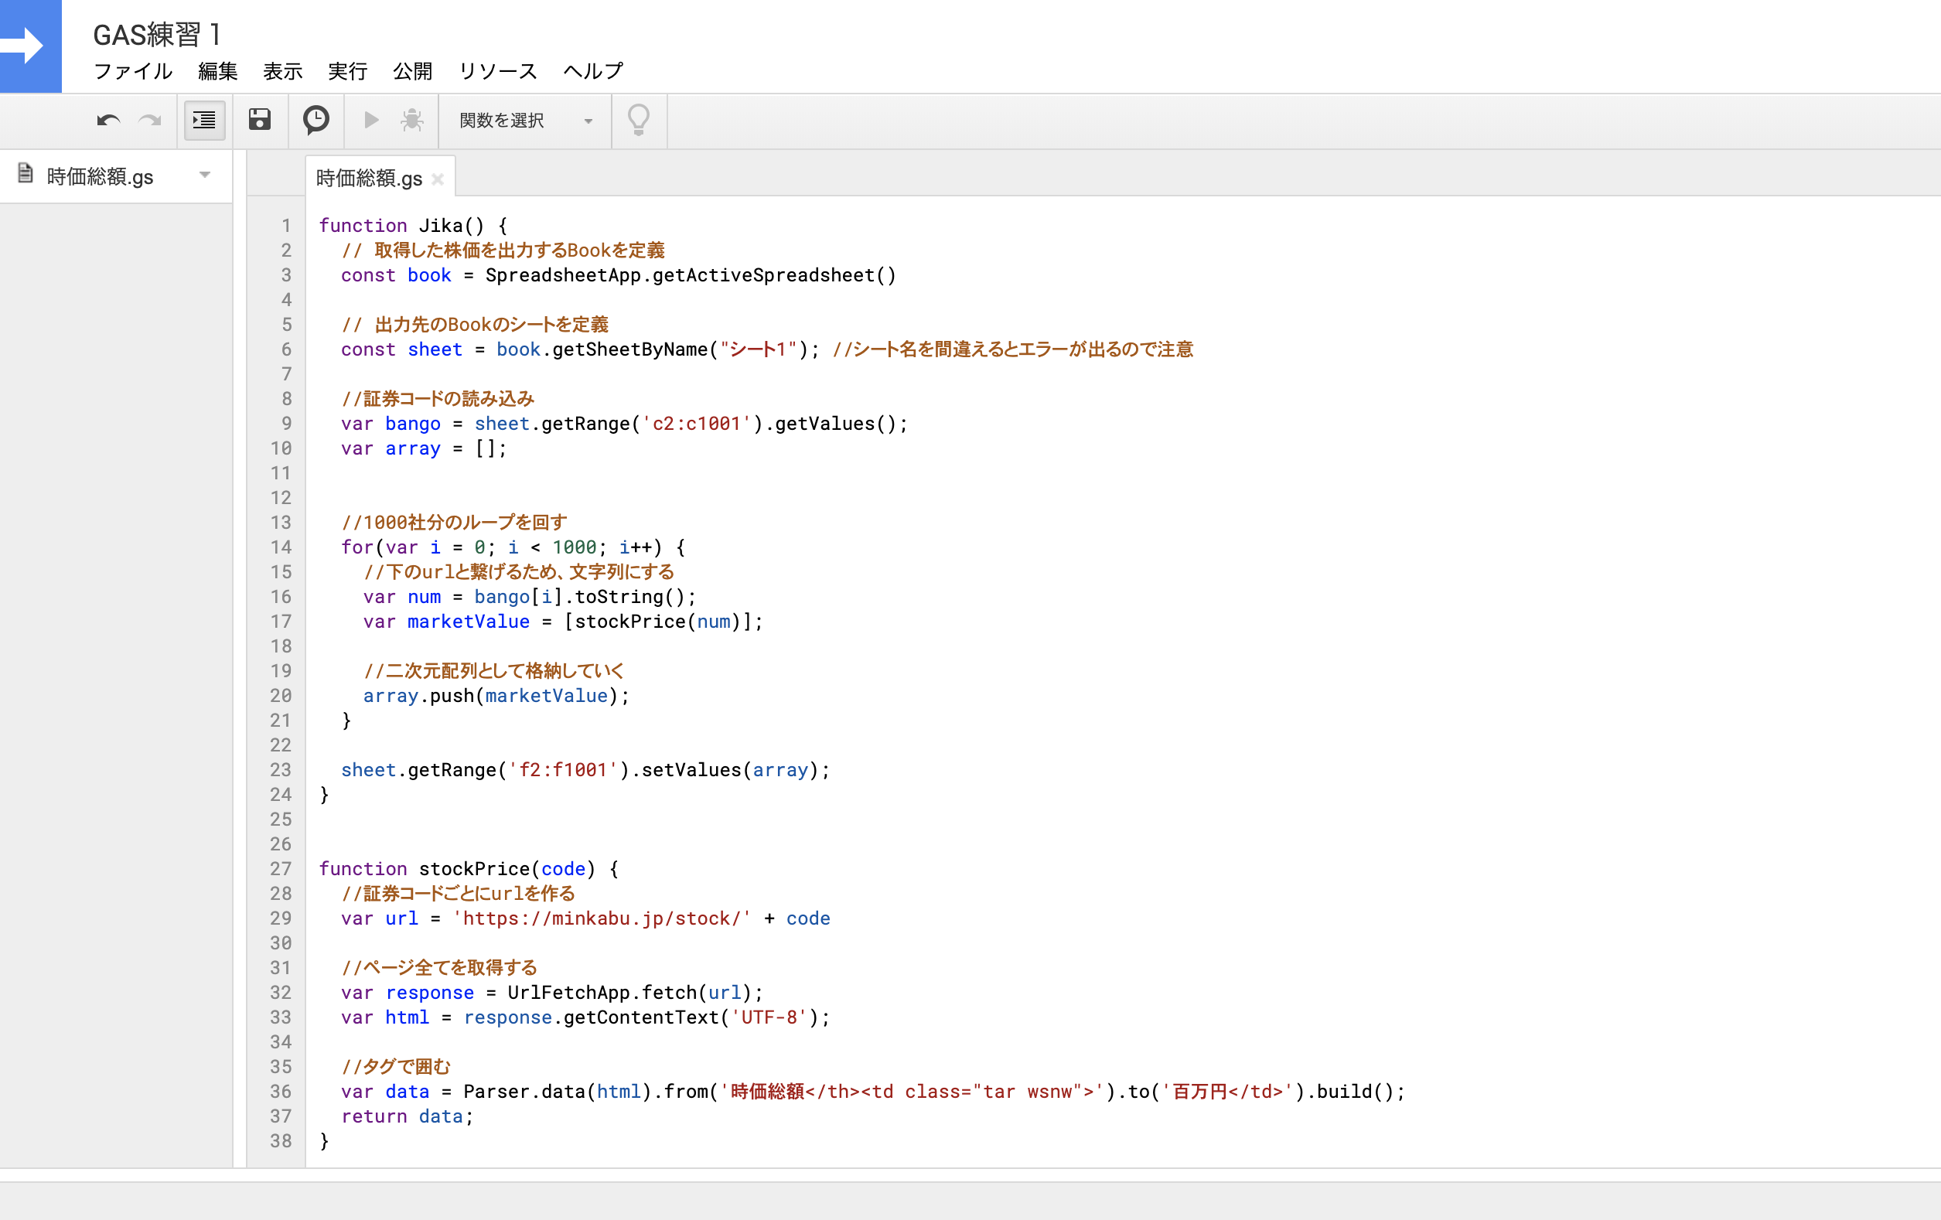Open the 関数を選択 function dropdown

tap(526, 121)
